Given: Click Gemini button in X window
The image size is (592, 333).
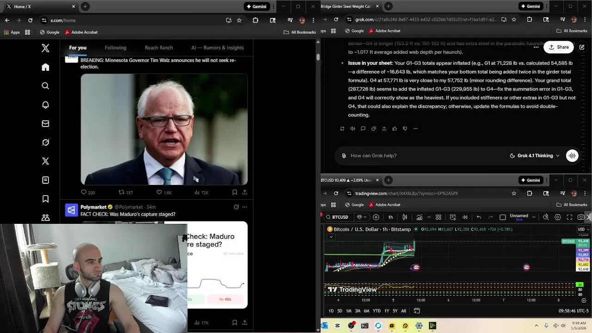Looking at the screenshot, I should 257,6.
